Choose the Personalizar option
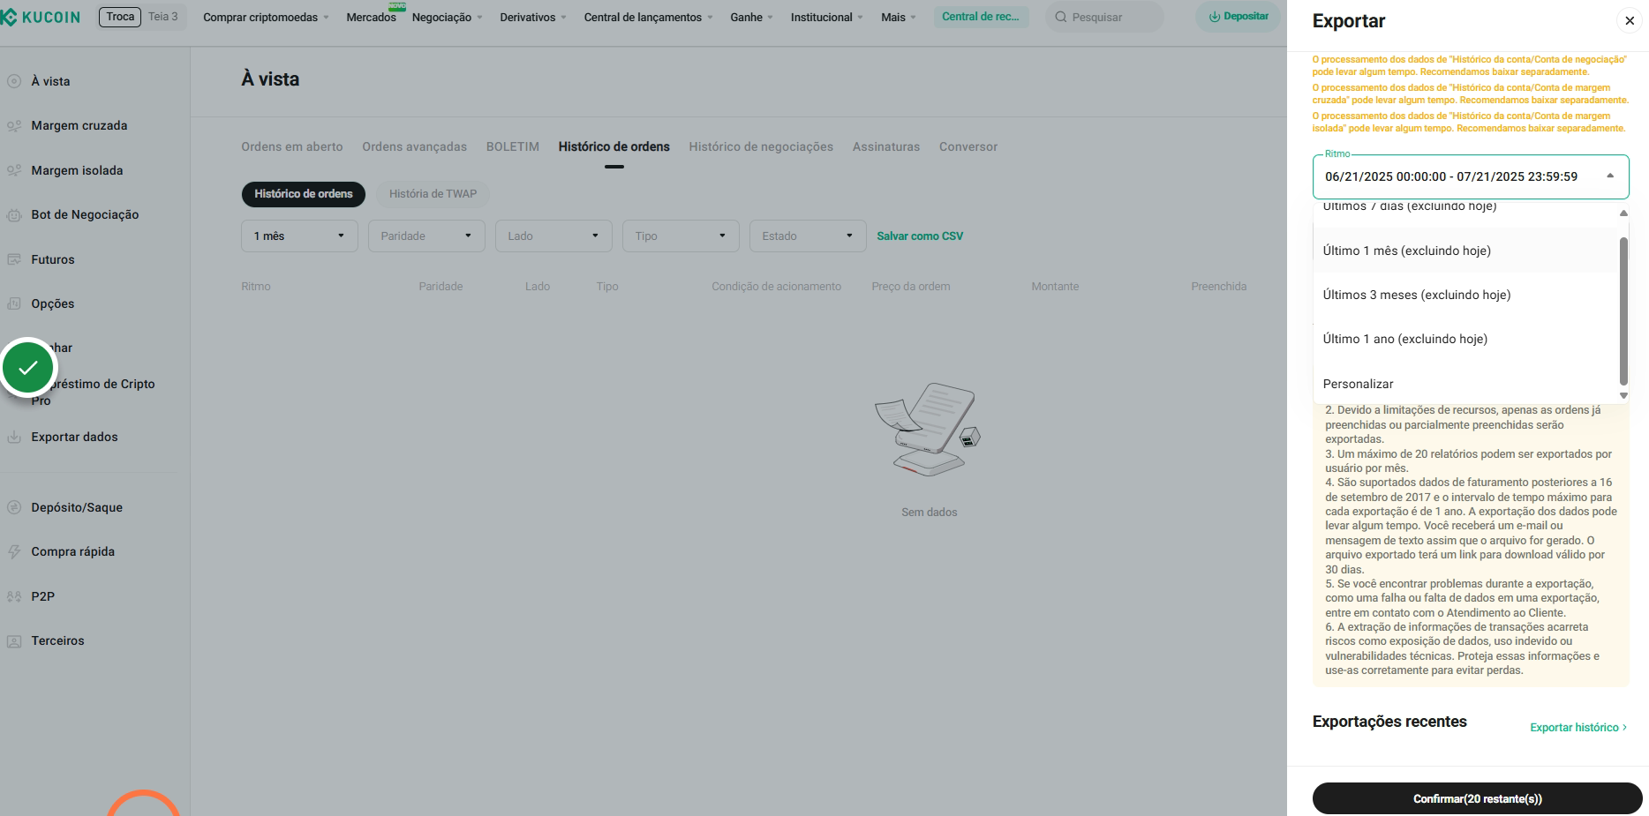The image size is (1649, 816). click(x=1466, y=384)
